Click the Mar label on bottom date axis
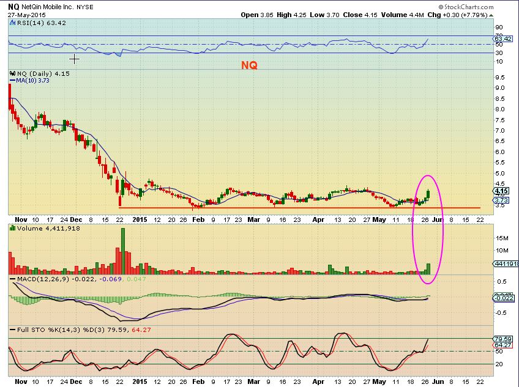519x387 pixels. click(254, 381)
